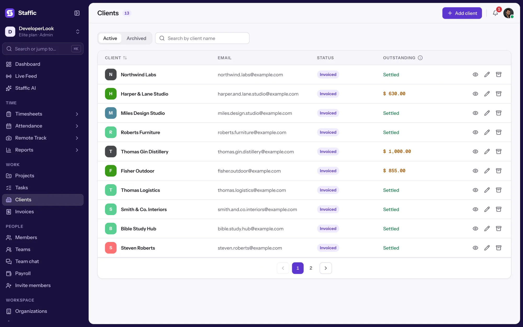Image resolution: width=523 pixels, height=327 pixels.
Task: Focus Search by client name field
Action: (x=202, y=38)
